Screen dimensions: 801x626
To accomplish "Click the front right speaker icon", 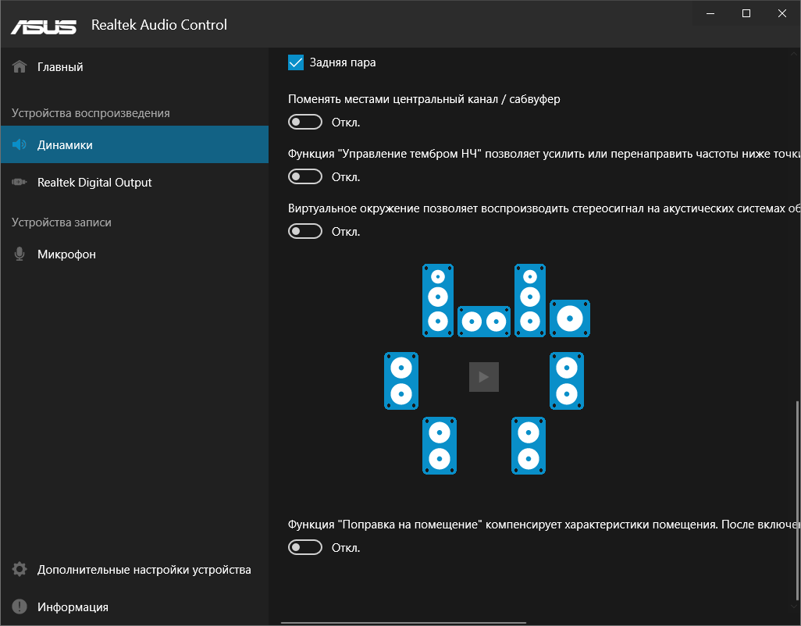I will click(530, 300).
